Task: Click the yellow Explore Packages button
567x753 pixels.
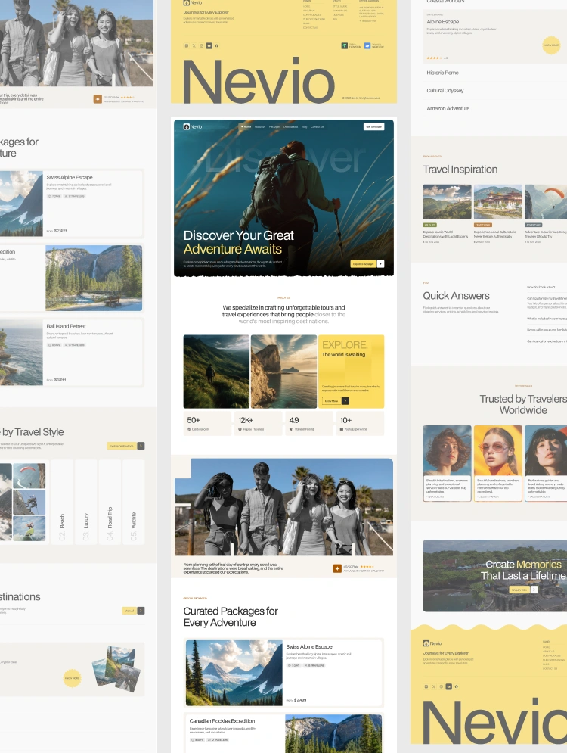Action: point(364,263)
